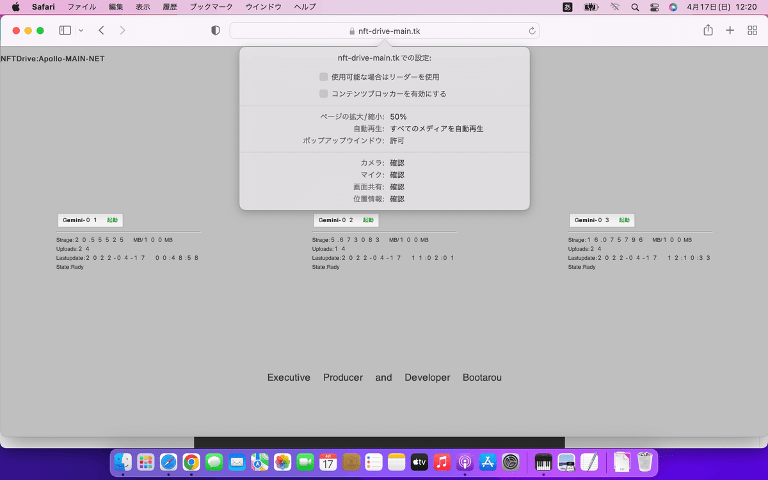Open the Share icon in the toolbar
The width and height of the screenshot is (768, 480).
click(708, 30)
